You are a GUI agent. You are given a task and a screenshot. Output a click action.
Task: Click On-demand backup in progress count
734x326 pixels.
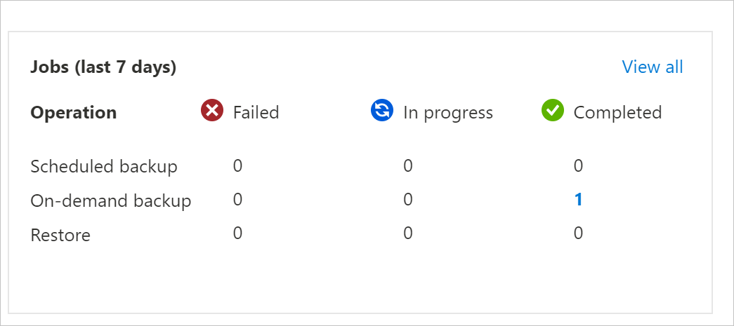(408, 200)
